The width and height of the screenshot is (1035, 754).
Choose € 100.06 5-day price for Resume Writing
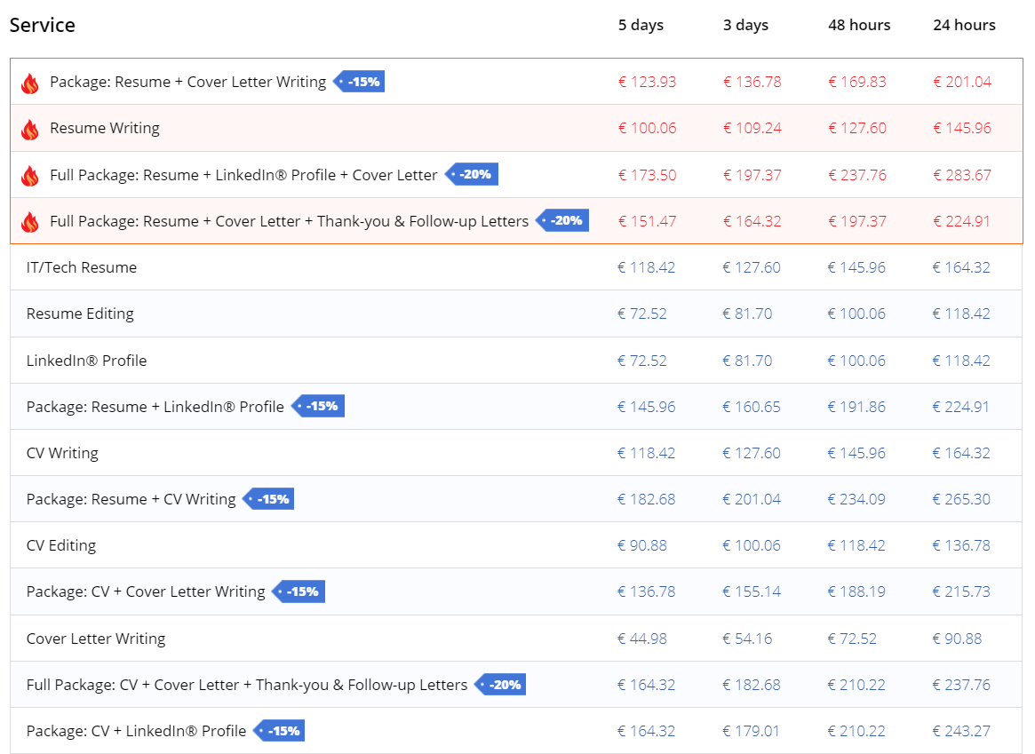pyautogui.click(x=647, y=128)
